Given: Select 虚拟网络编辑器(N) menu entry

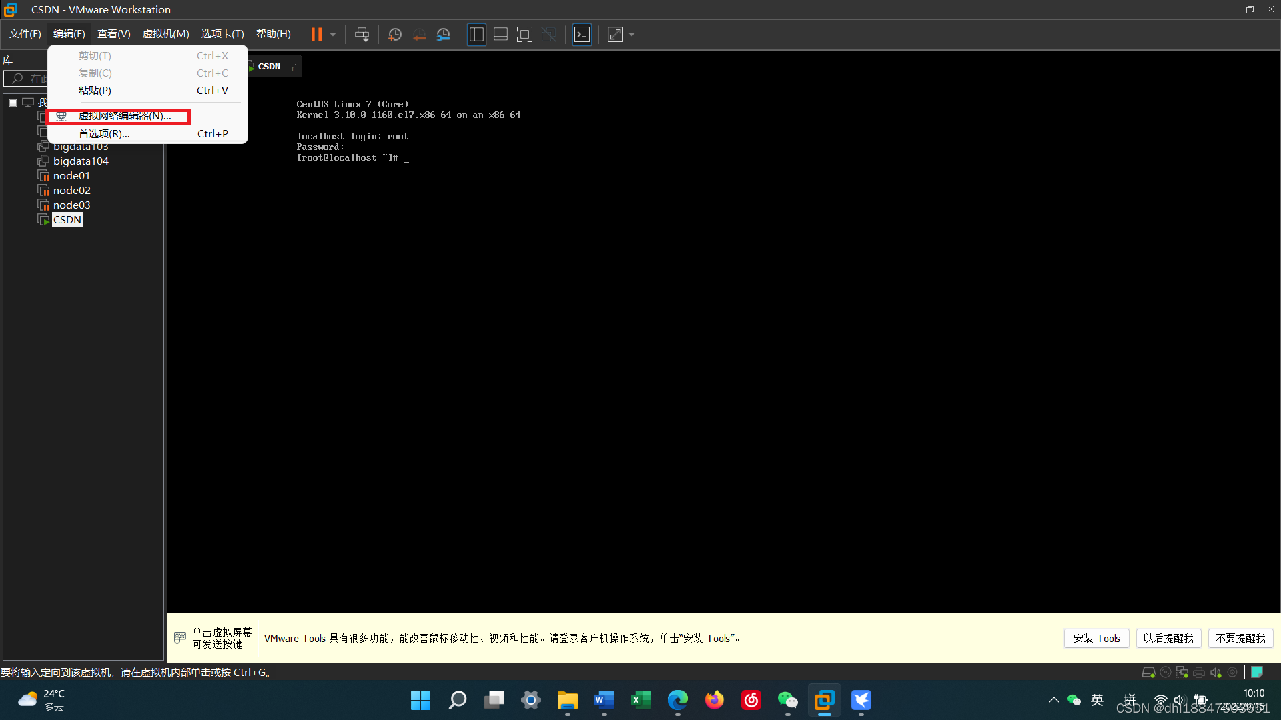Looking at the screenshot, I should [x=147, y=116].
